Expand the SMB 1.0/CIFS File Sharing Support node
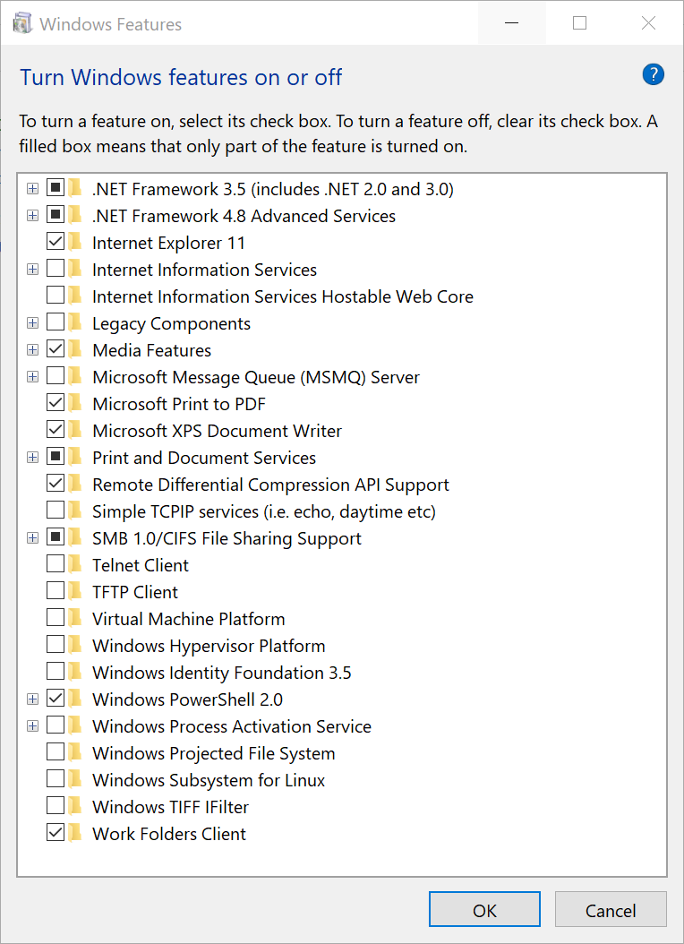 point(33,538)
